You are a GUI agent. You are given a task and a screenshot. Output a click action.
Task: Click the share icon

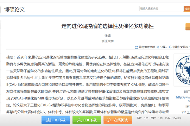(x=158, y=47)
